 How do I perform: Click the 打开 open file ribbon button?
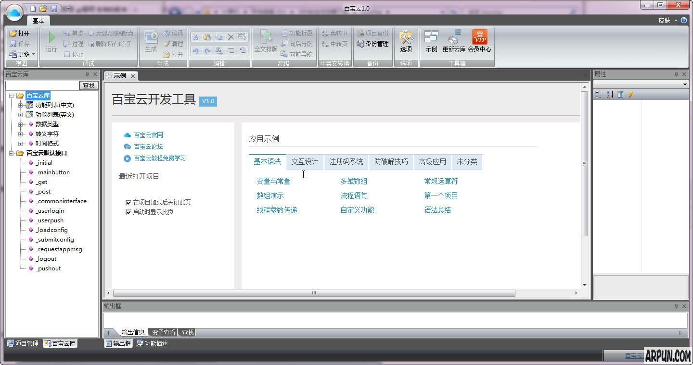click(x=19, y=33)
